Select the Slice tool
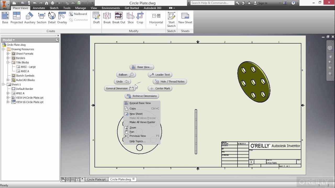Viewport: 335px width, 188px height. click(130, 18)
